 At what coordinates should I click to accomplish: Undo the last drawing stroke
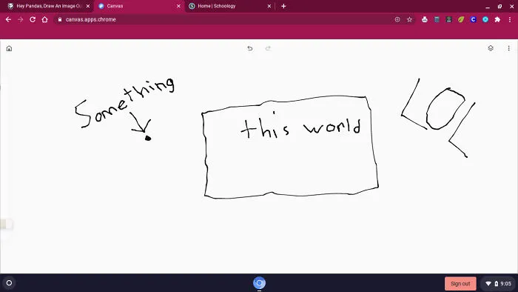point(250,49)
